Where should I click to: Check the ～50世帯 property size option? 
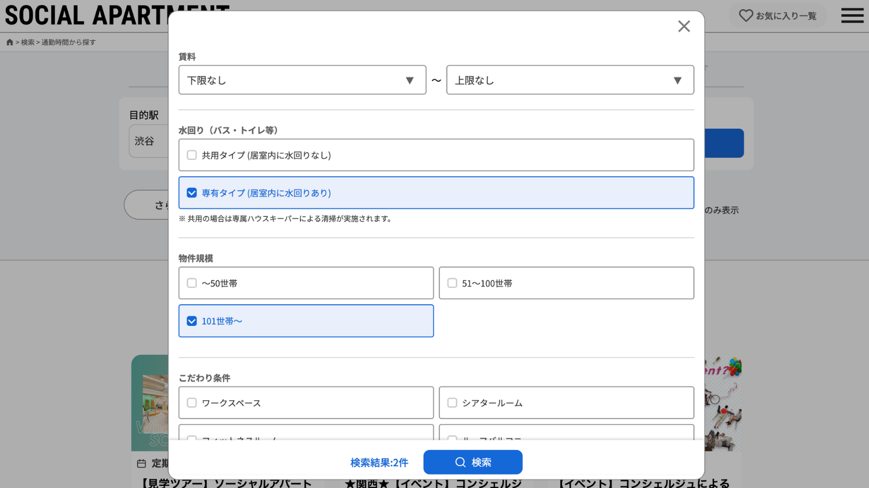pyautogui.click(x=192, y=283)
